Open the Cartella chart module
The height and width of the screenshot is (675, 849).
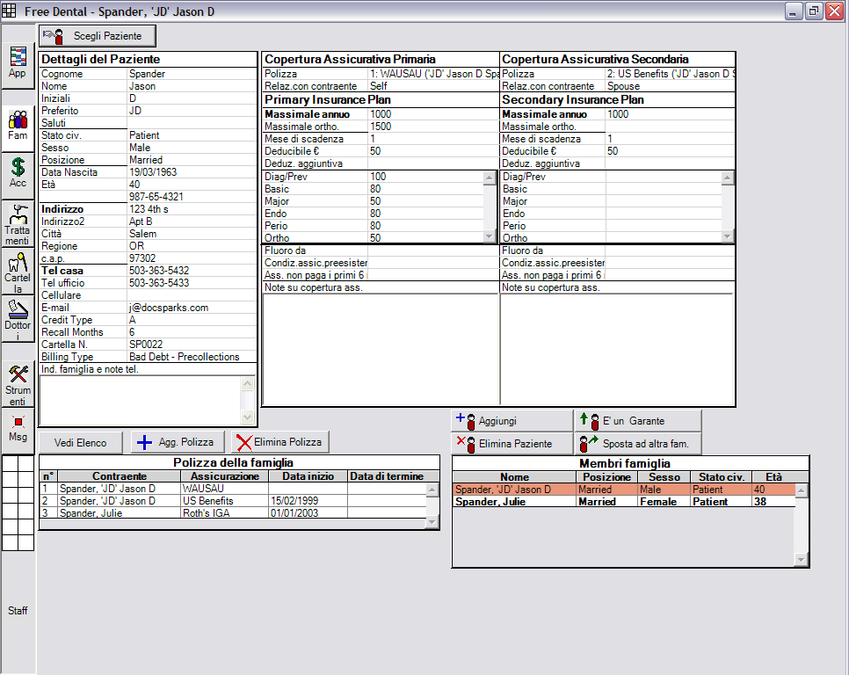[18, 272]
